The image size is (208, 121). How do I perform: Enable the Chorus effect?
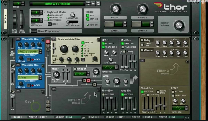142,50
